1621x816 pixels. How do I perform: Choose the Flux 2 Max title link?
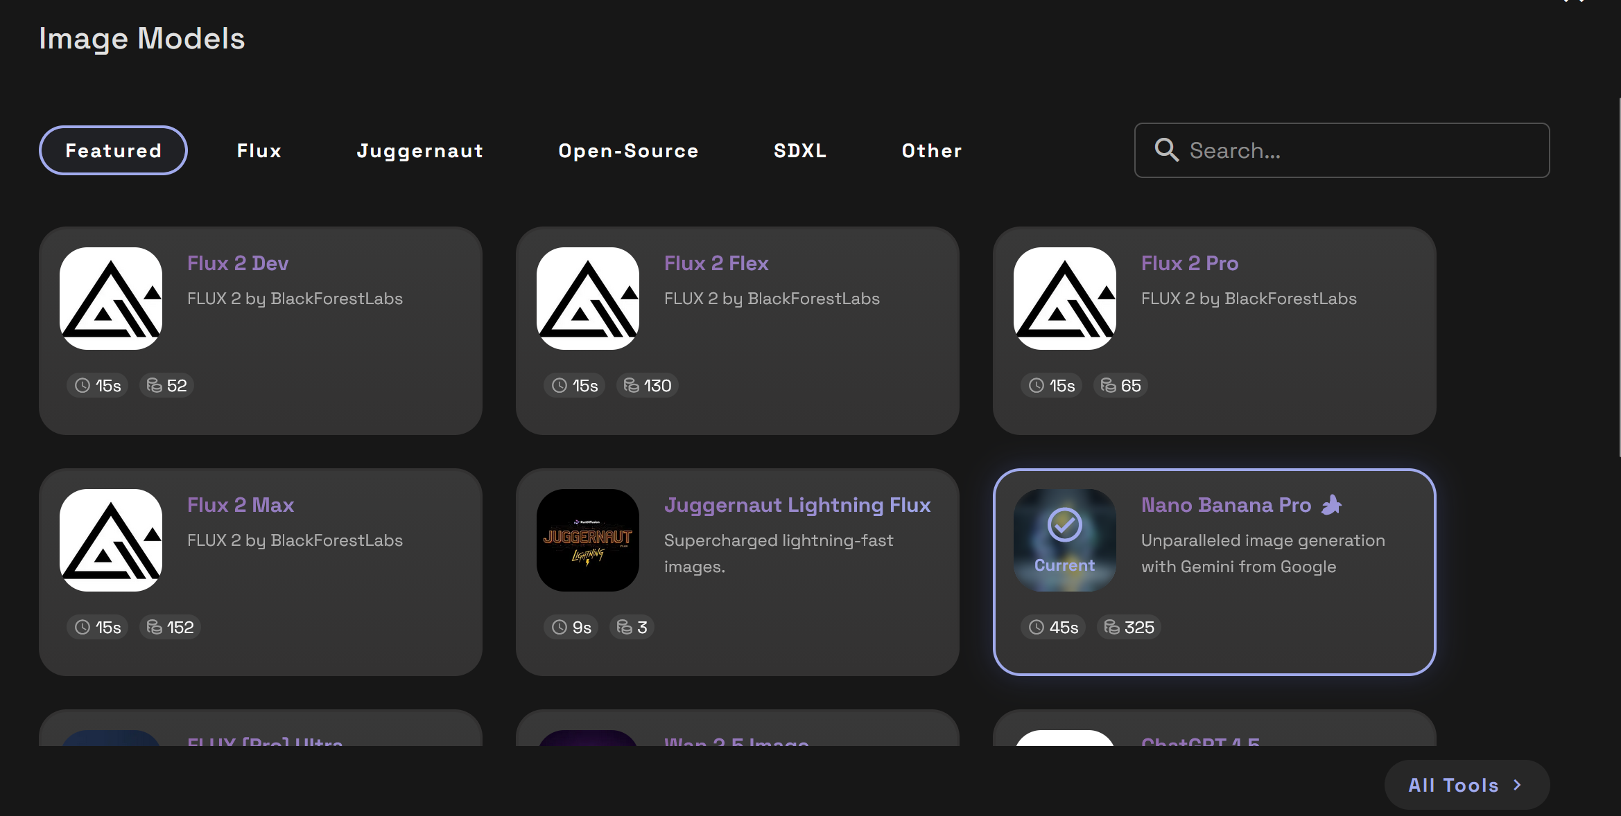point(241,505)
